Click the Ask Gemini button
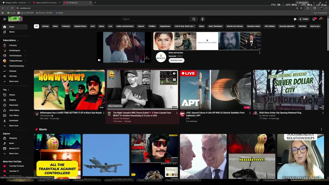The image size is (329, 185). [302, 3]
